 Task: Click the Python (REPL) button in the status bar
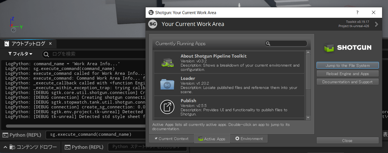pyautogui.click(x=84, y=147)
